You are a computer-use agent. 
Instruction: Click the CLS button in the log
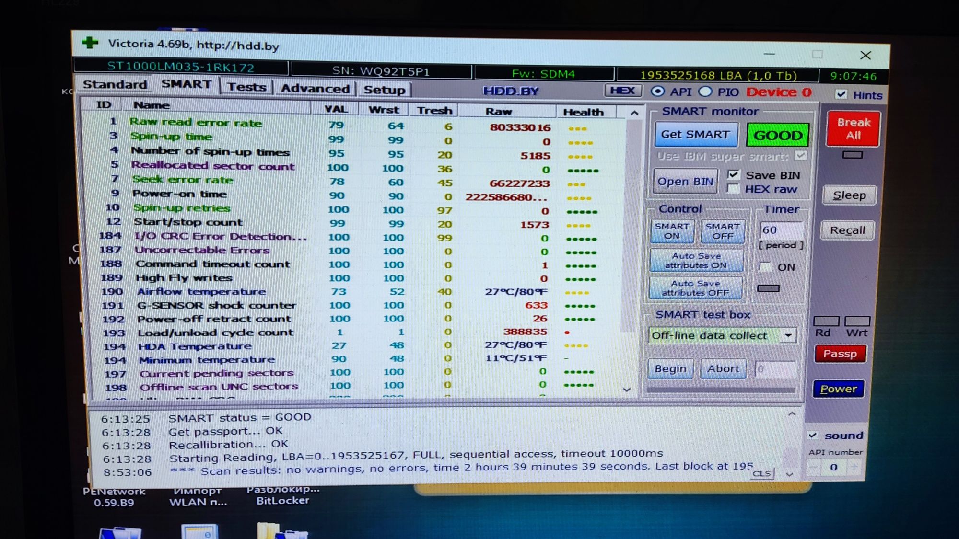point(762,473)
